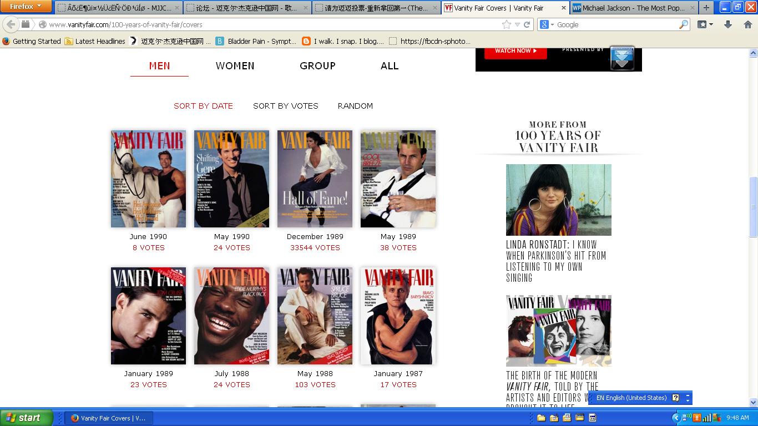Select the WOMEN covers category
The width and height of the screenshot is (758, 426).
click(235, 65)
